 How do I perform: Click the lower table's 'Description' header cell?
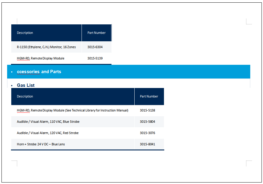pyautogui.click(x=73, y=96)
